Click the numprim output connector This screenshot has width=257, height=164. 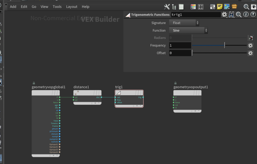pyautogui.click(x=60, y=139)
